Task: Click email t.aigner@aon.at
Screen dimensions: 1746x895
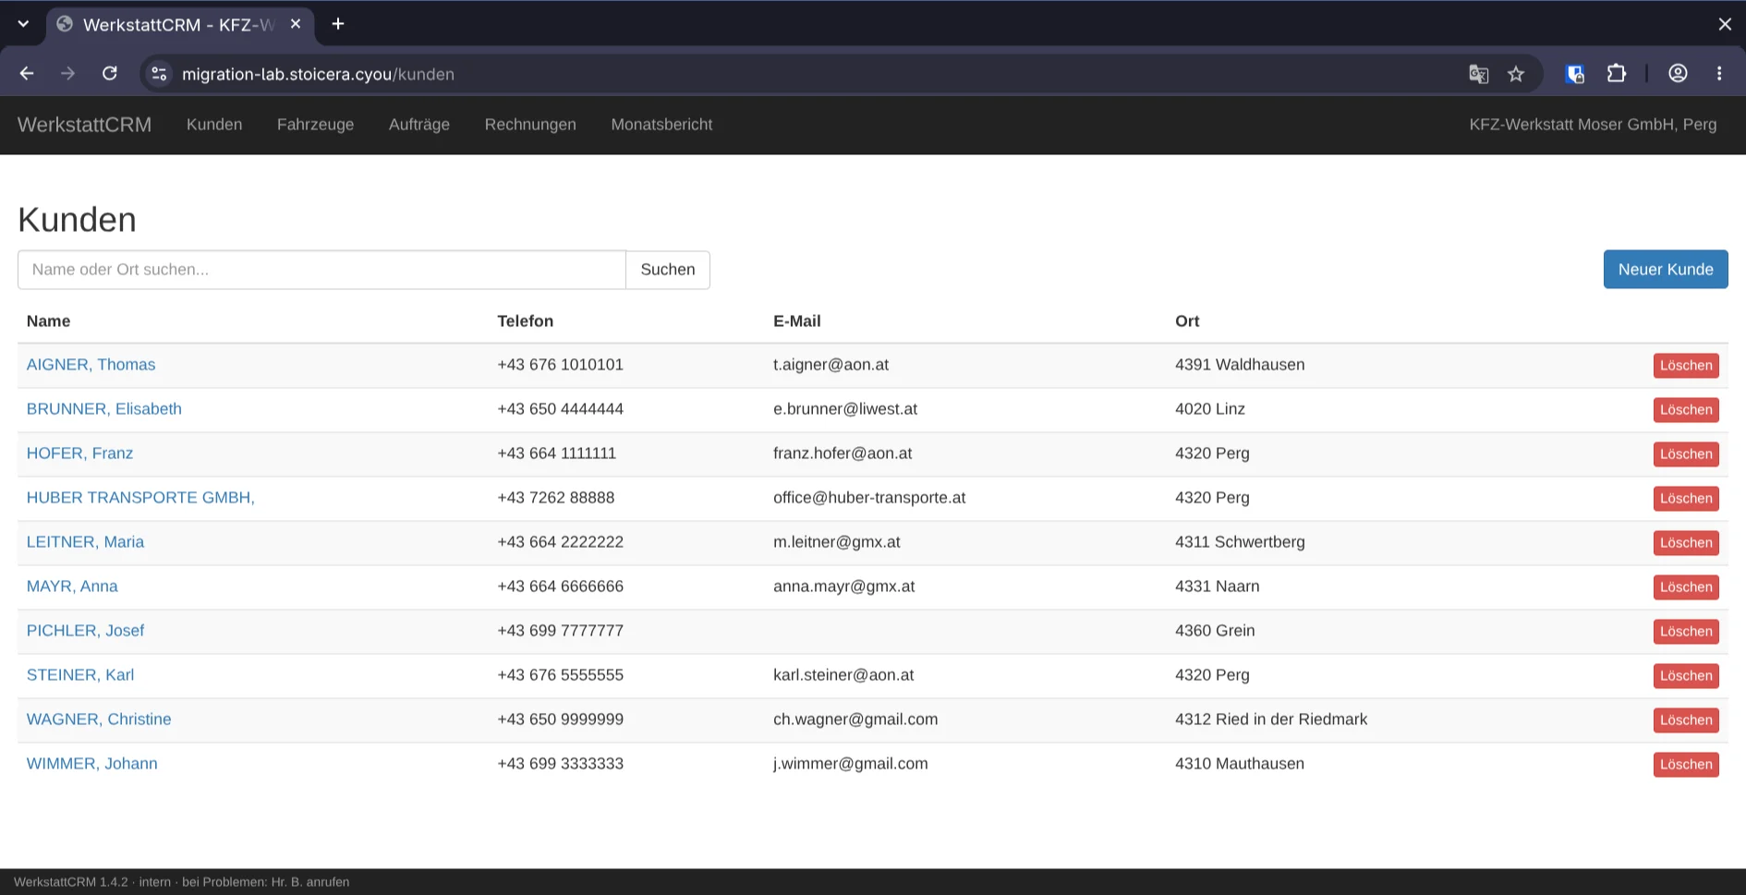Action: [831, 365]
